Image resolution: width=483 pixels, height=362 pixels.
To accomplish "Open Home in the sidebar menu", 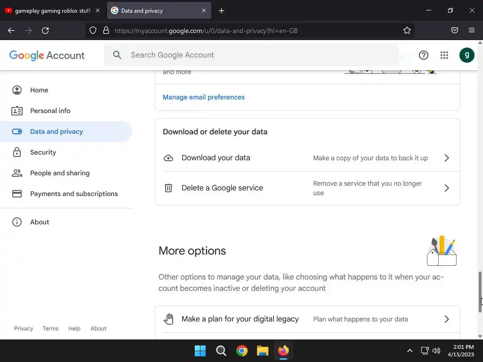I will [x=66, y=90].
